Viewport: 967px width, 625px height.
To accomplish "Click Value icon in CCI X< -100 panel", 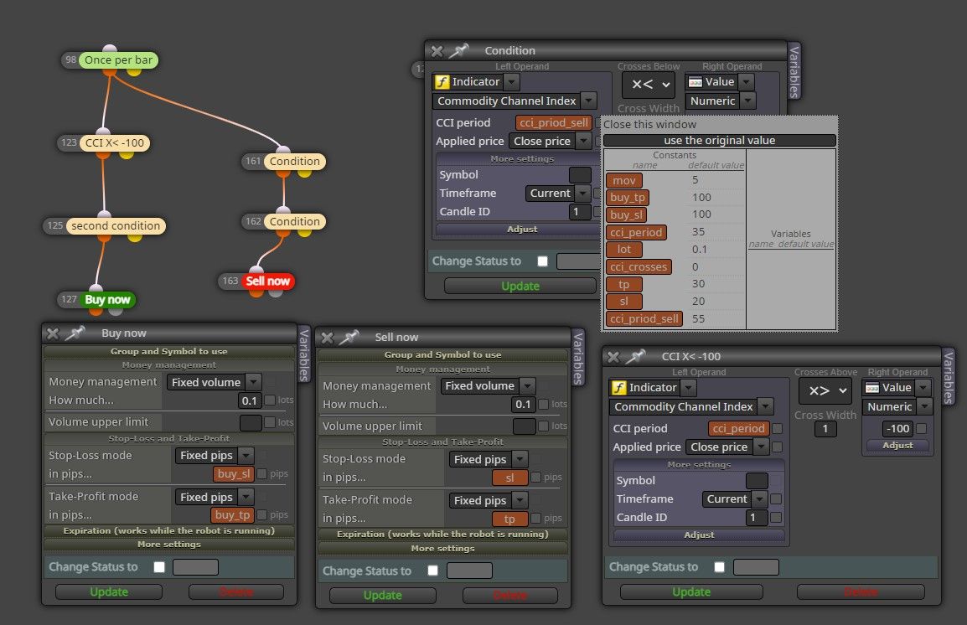I will coord(872,388).
